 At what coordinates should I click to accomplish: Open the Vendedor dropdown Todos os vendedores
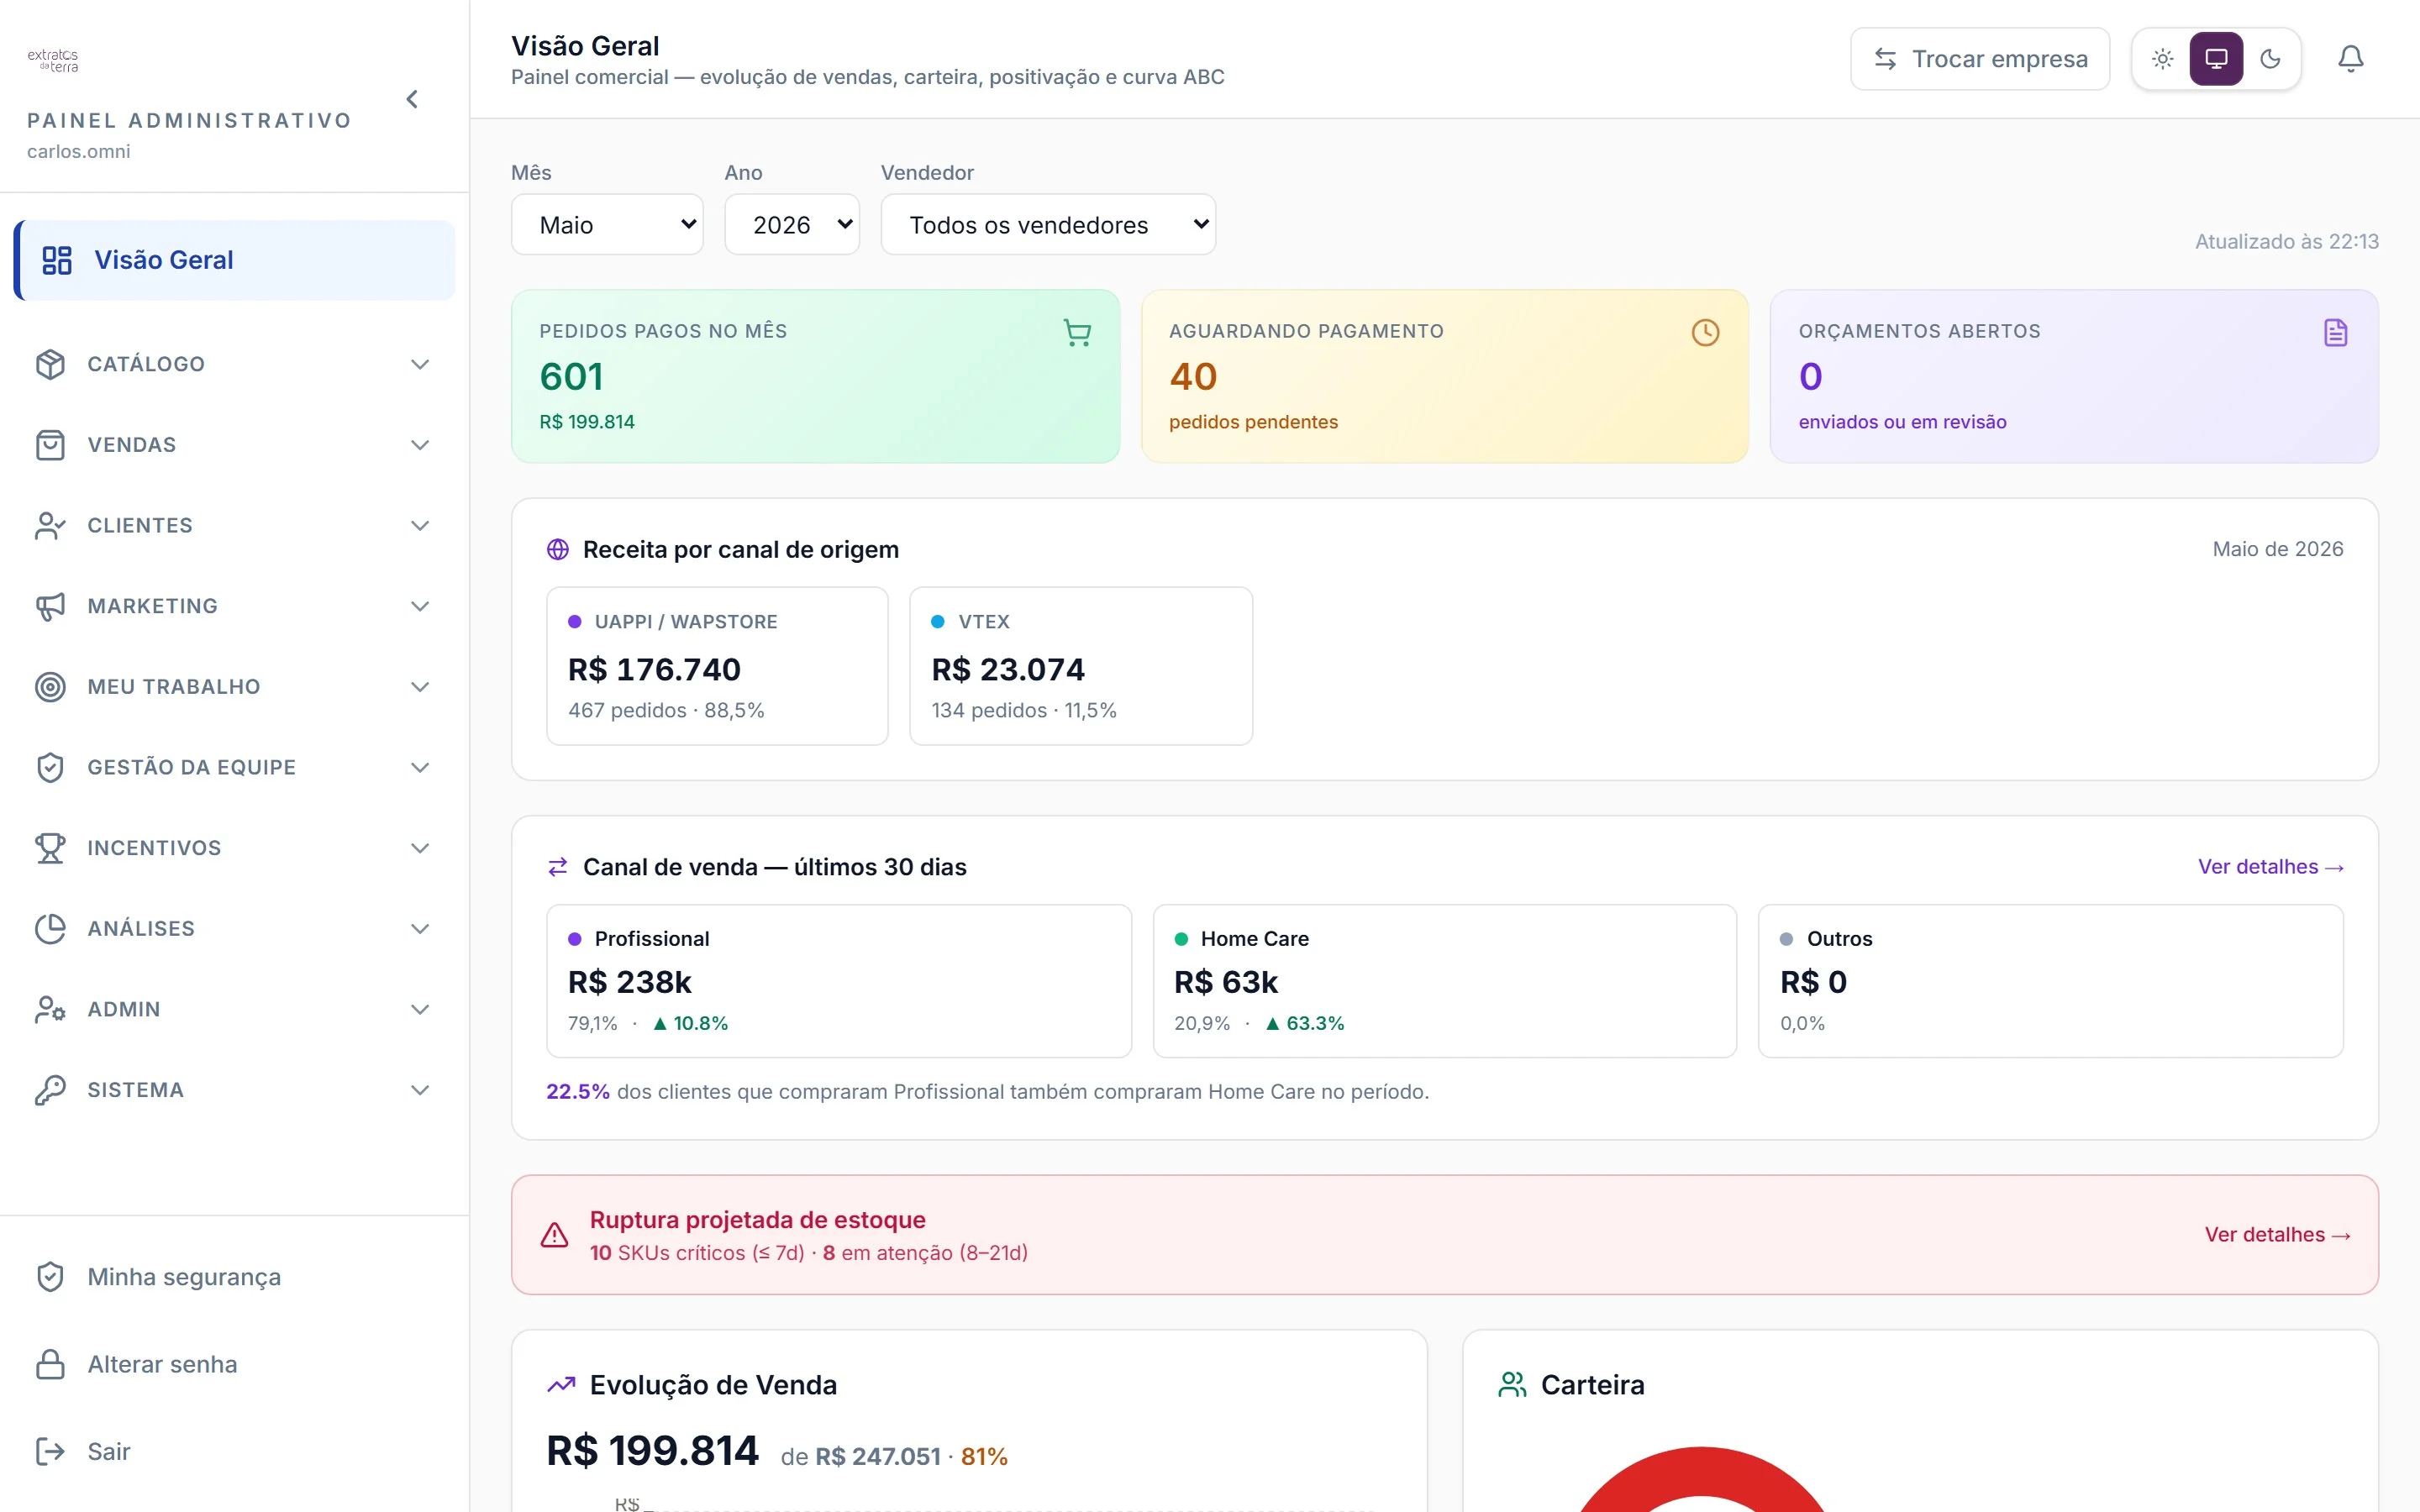(x=1048, y=225)
